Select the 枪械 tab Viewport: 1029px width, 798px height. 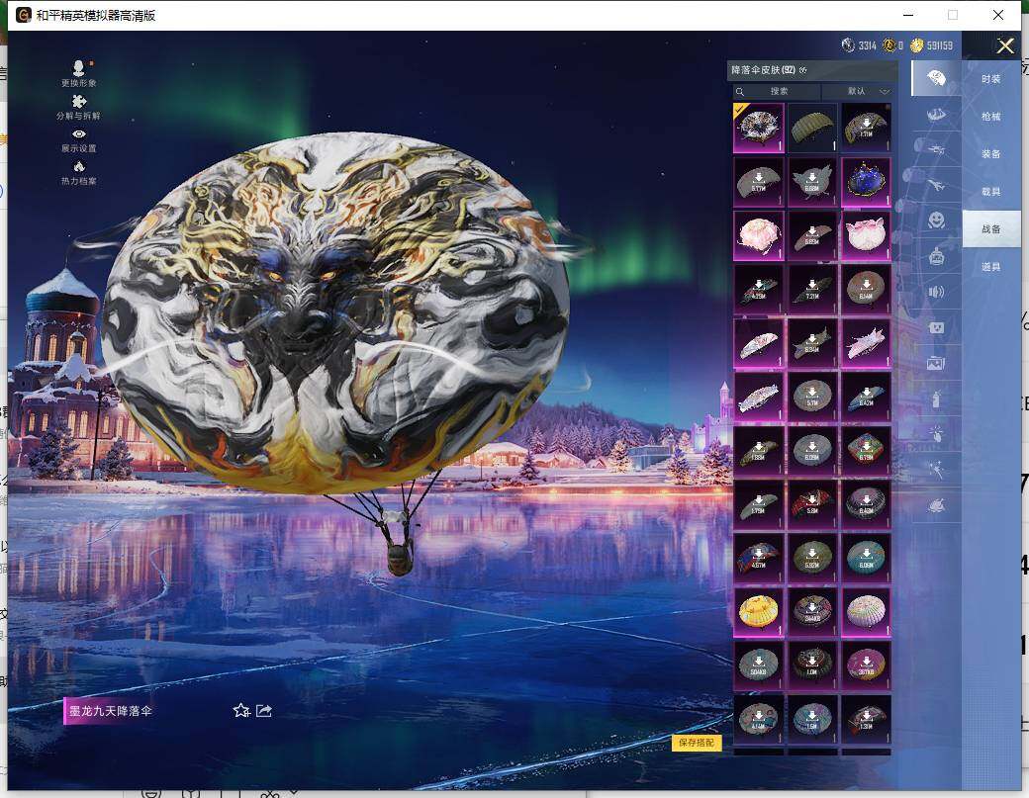pos(991,116)
